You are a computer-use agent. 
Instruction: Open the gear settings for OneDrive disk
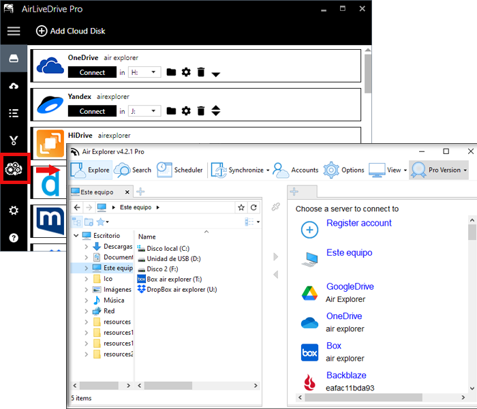[186, 72]
